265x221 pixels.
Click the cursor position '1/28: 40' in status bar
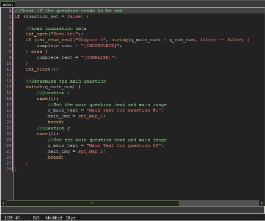tap(12, 218)
